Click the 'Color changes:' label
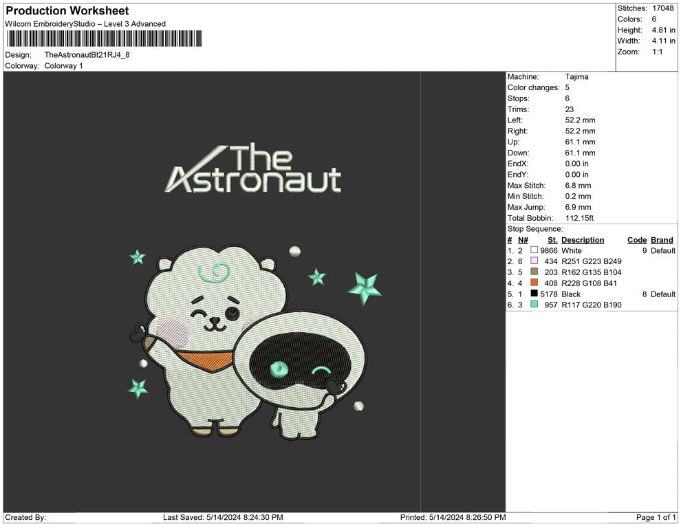 [533, 87]
